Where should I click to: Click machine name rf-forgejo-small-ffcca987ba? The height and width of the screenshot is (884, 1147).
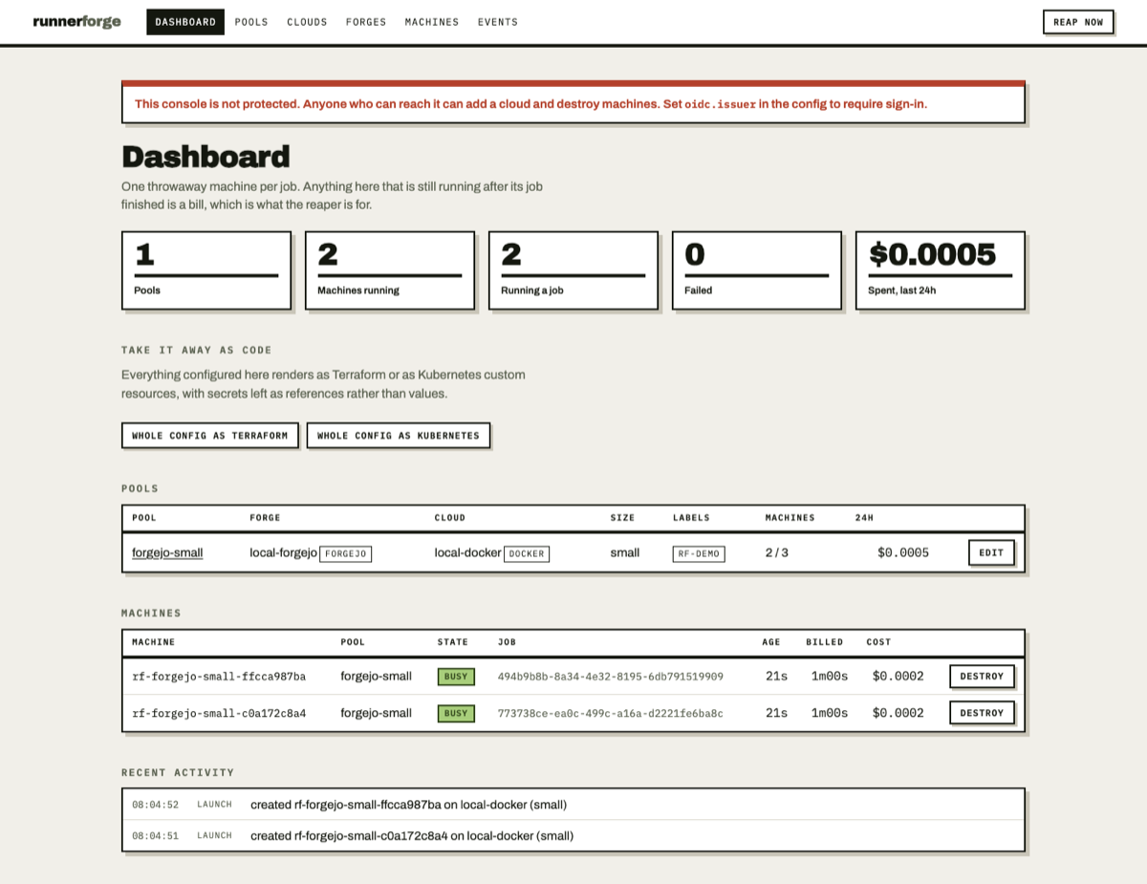[219, 677]
